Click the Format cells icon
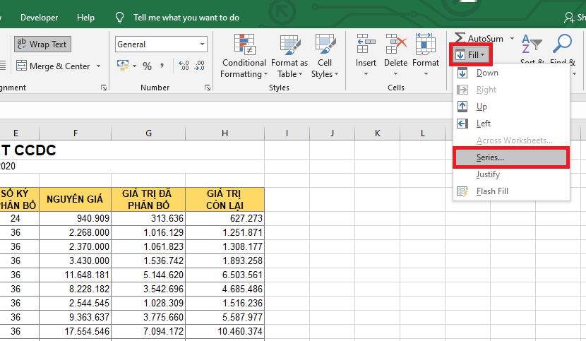The height and width of the screenshot is (341, 586). (x=426, y=44)
